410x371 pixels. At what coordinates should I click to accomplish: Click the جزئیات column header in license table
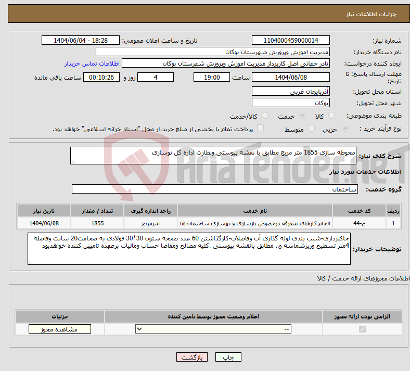click(x=60, y=316)
